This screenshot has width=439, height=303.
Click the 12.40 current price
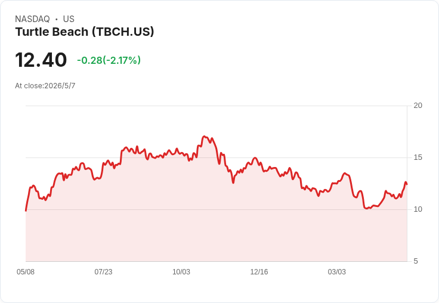tap(41, 60)
